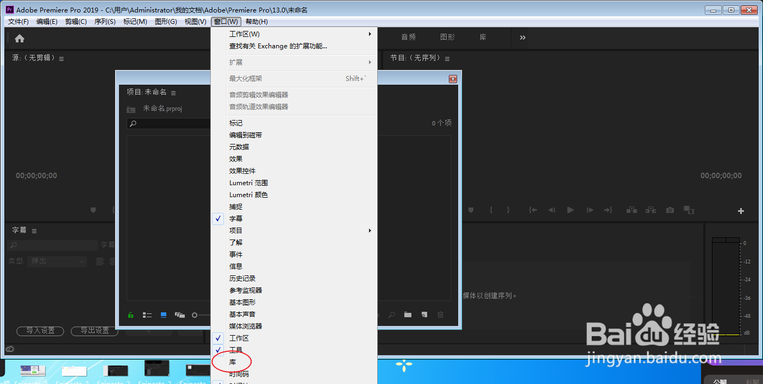This screenshot has height=384, width=763.
Task: Open the 编辑(E) menu
Action: 47,22
